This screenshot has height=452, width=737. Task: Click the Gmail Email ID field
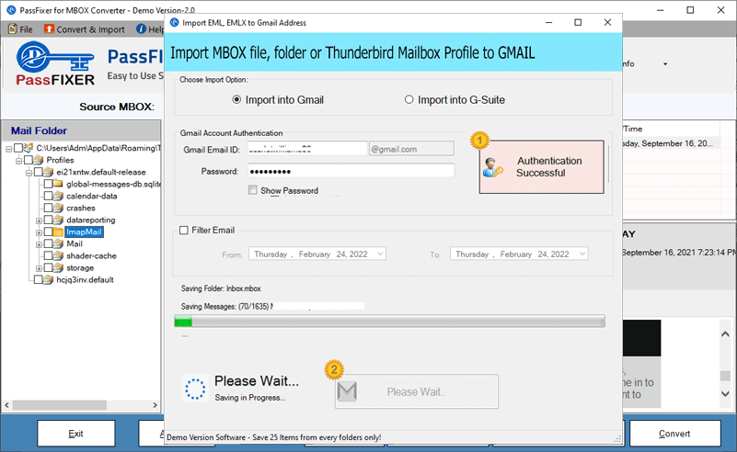point(307,149)
